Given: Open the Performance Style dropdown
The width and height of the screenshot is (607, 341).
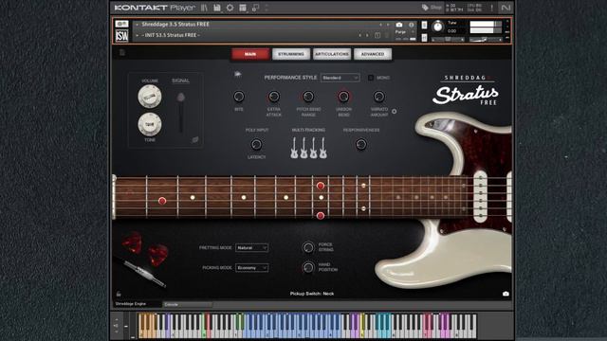Looking at the screenshot, I should click(x=340, y=78).
